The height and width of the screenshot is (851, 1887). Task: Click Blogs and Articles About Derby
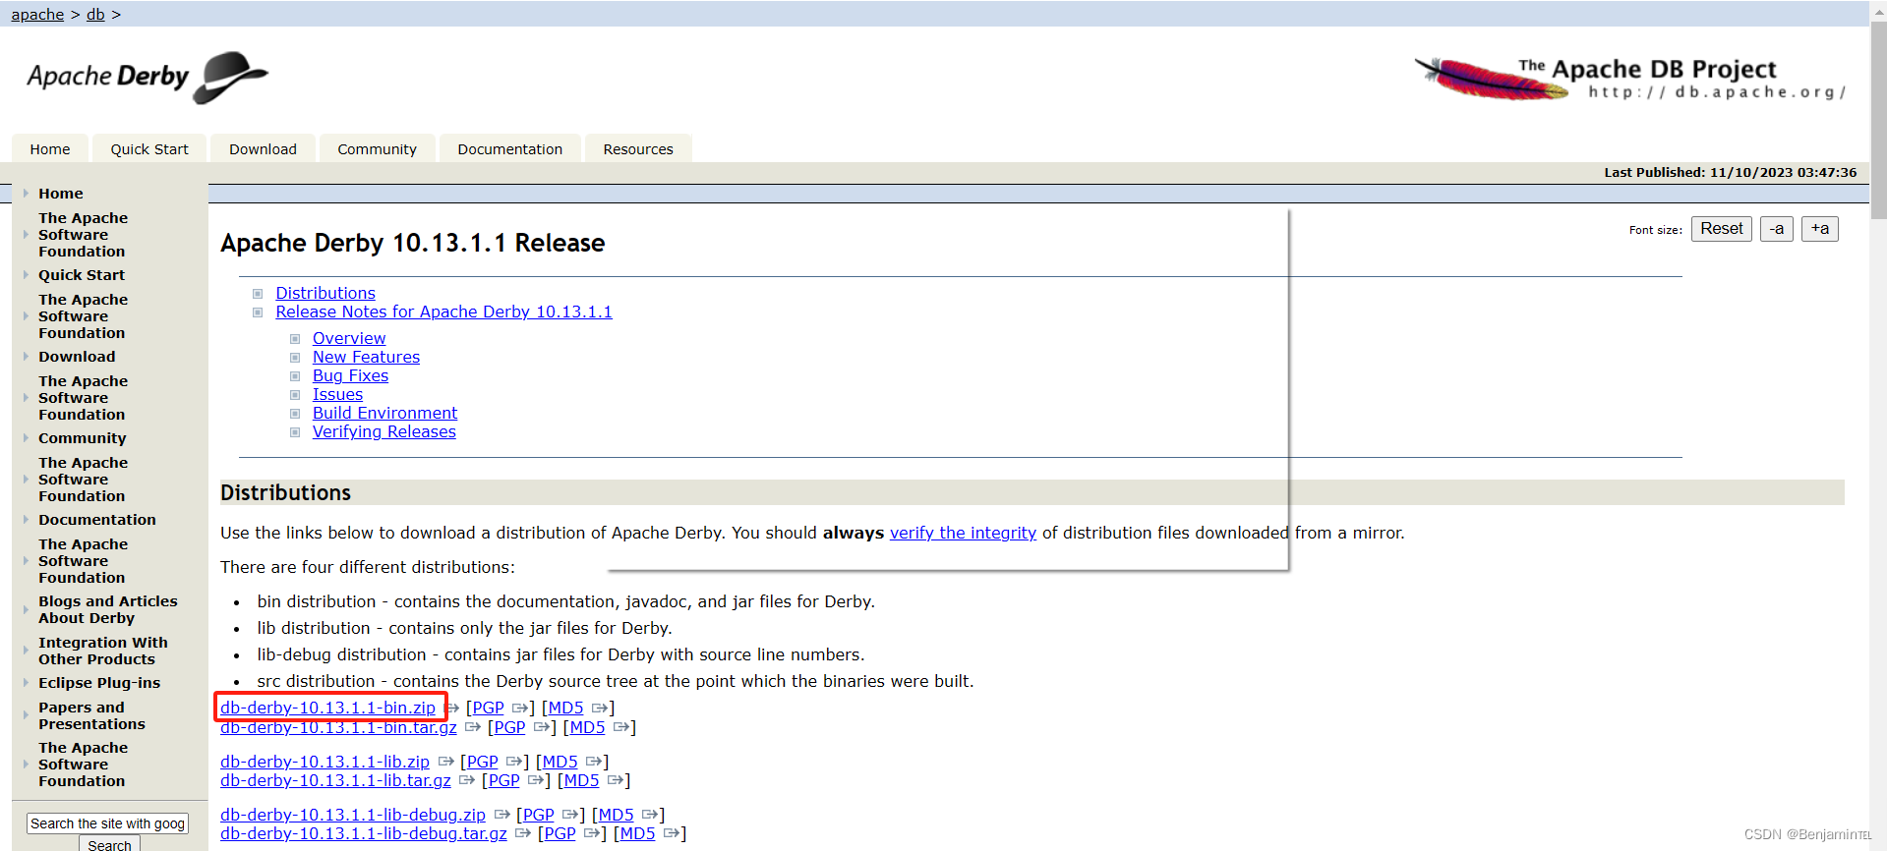108,609
